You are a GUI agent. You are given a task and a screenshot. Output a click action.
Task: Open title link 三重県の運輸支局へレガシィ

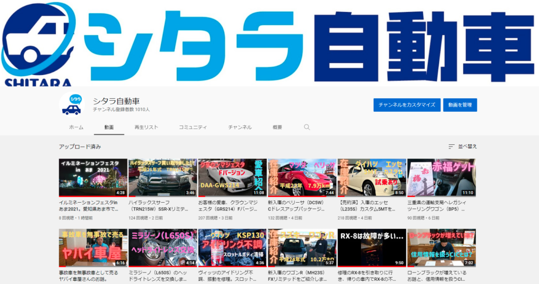[x=437, y=206]
